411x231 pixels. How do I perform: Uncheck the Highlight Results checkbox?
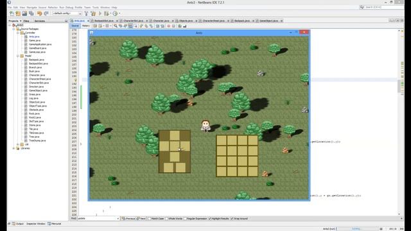point(209,218)
